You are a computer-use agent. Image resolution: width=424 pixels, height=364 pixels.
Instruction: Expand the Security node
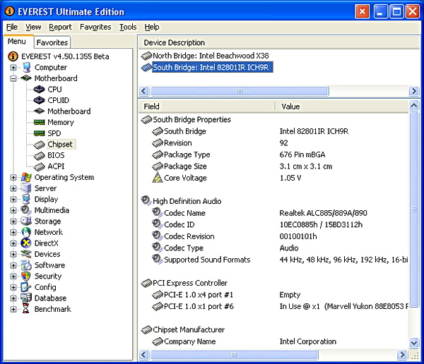pyautogui.click(x=13, y=277)
